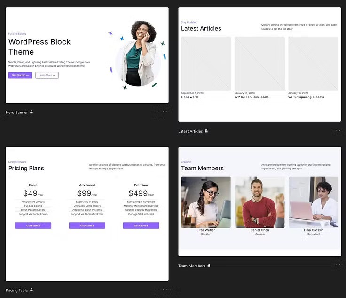Click the lock icon beside Hero Banner
Viewport: 346px width, 298px height.
(31, 113)
